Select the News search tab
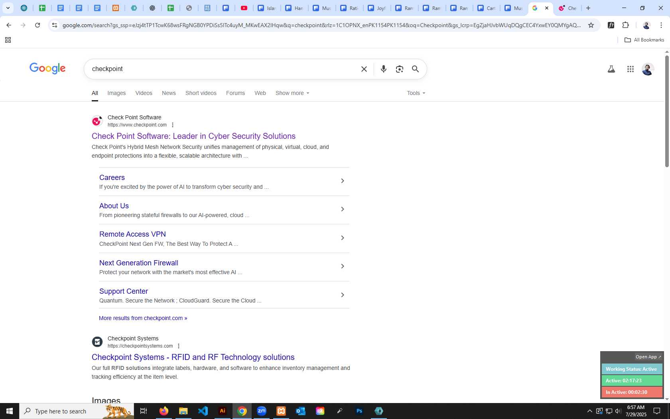The width and height of the screenshot is (670, 419). click(x=169, y=93)
